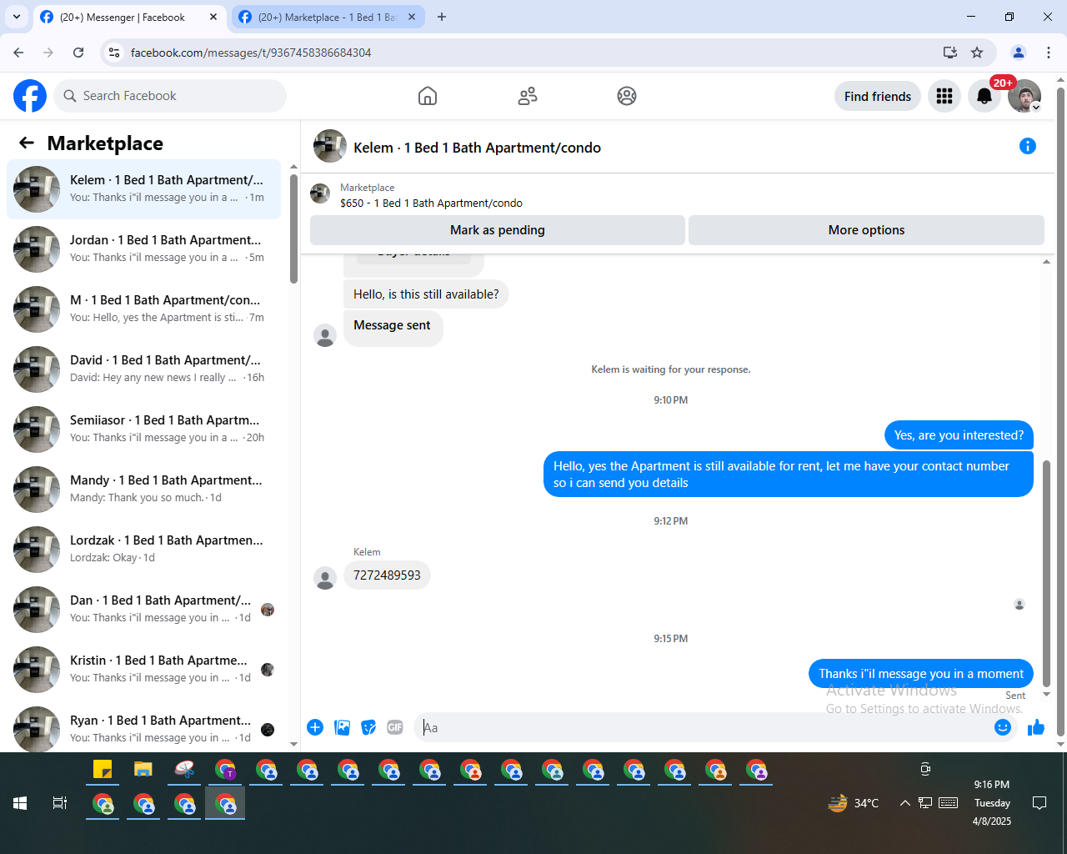Open more actions plus icon

[x=315, y=727]
